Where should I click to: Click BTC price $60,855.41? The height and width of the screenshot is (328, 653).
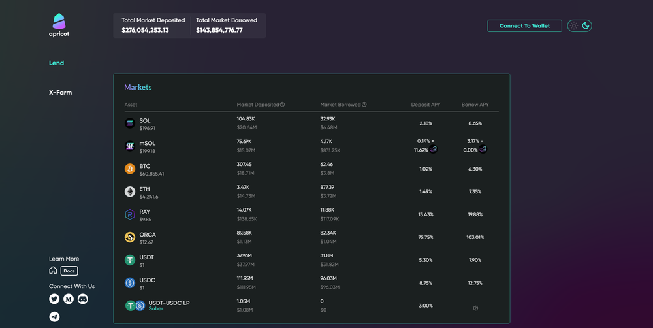tap(151, 174)
